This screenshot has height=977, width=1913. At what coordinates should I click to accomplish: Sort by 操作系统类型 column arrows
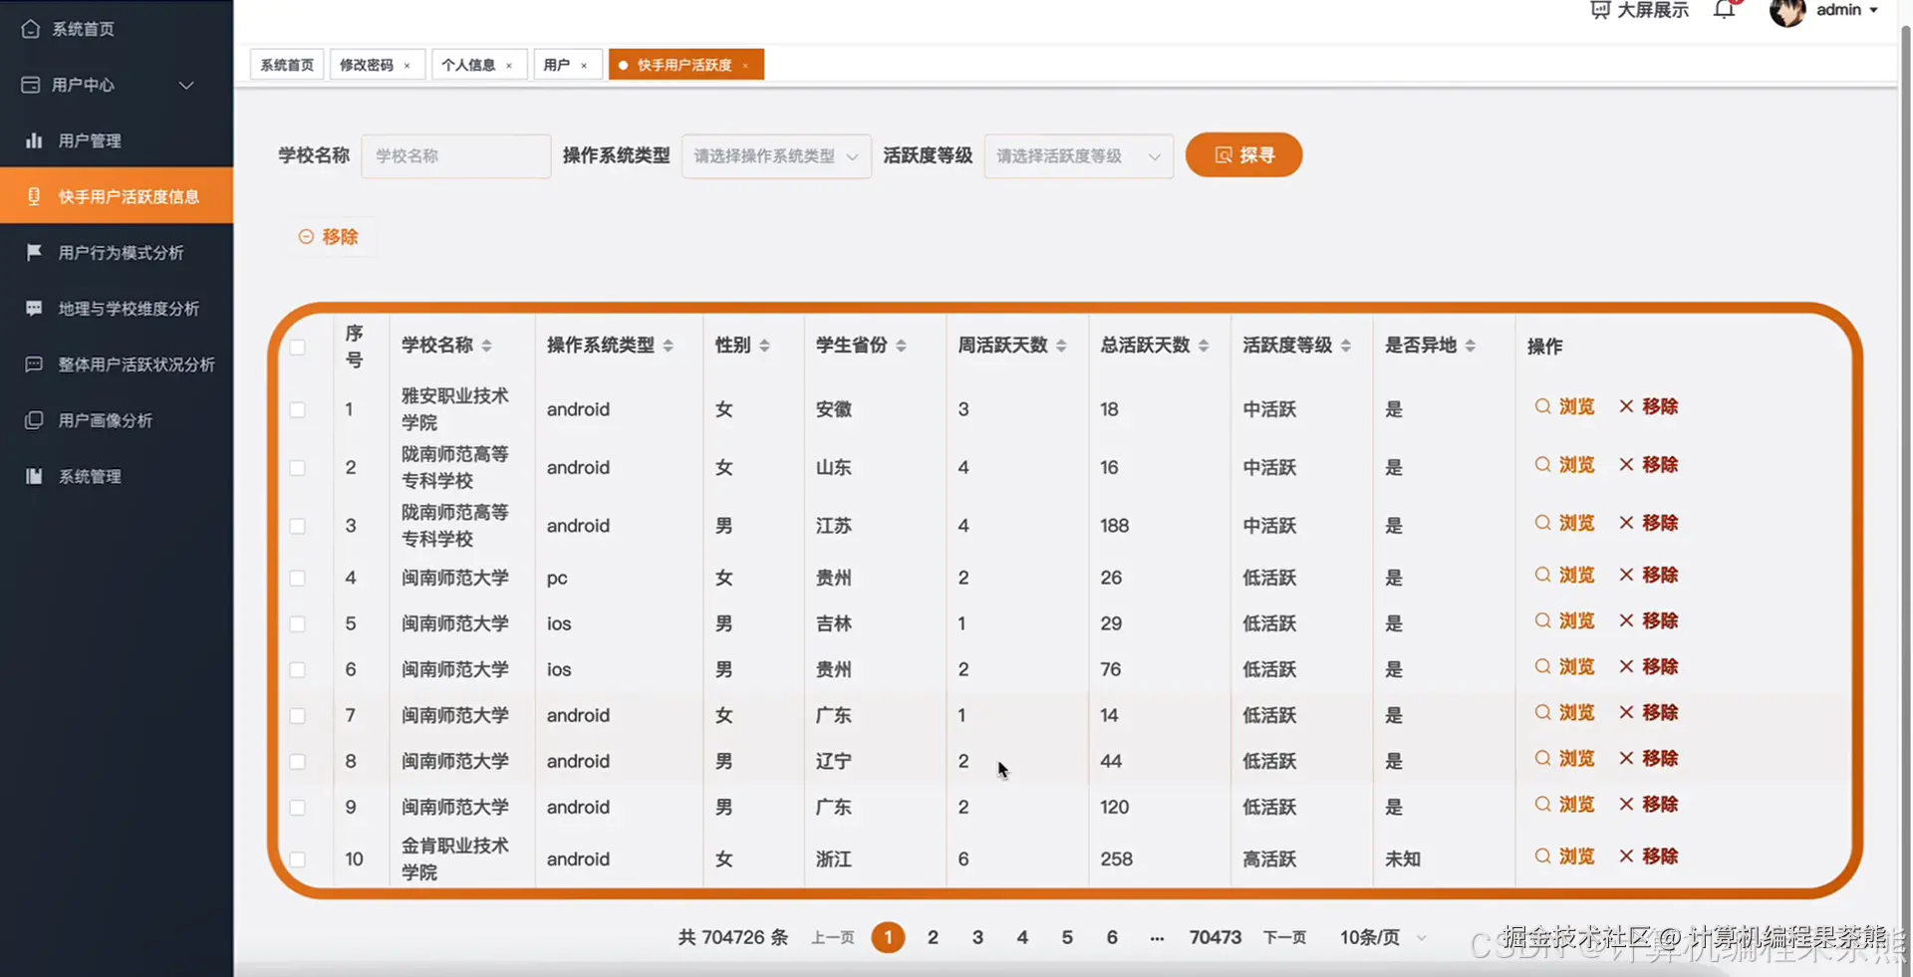click(x=668, y=346)
